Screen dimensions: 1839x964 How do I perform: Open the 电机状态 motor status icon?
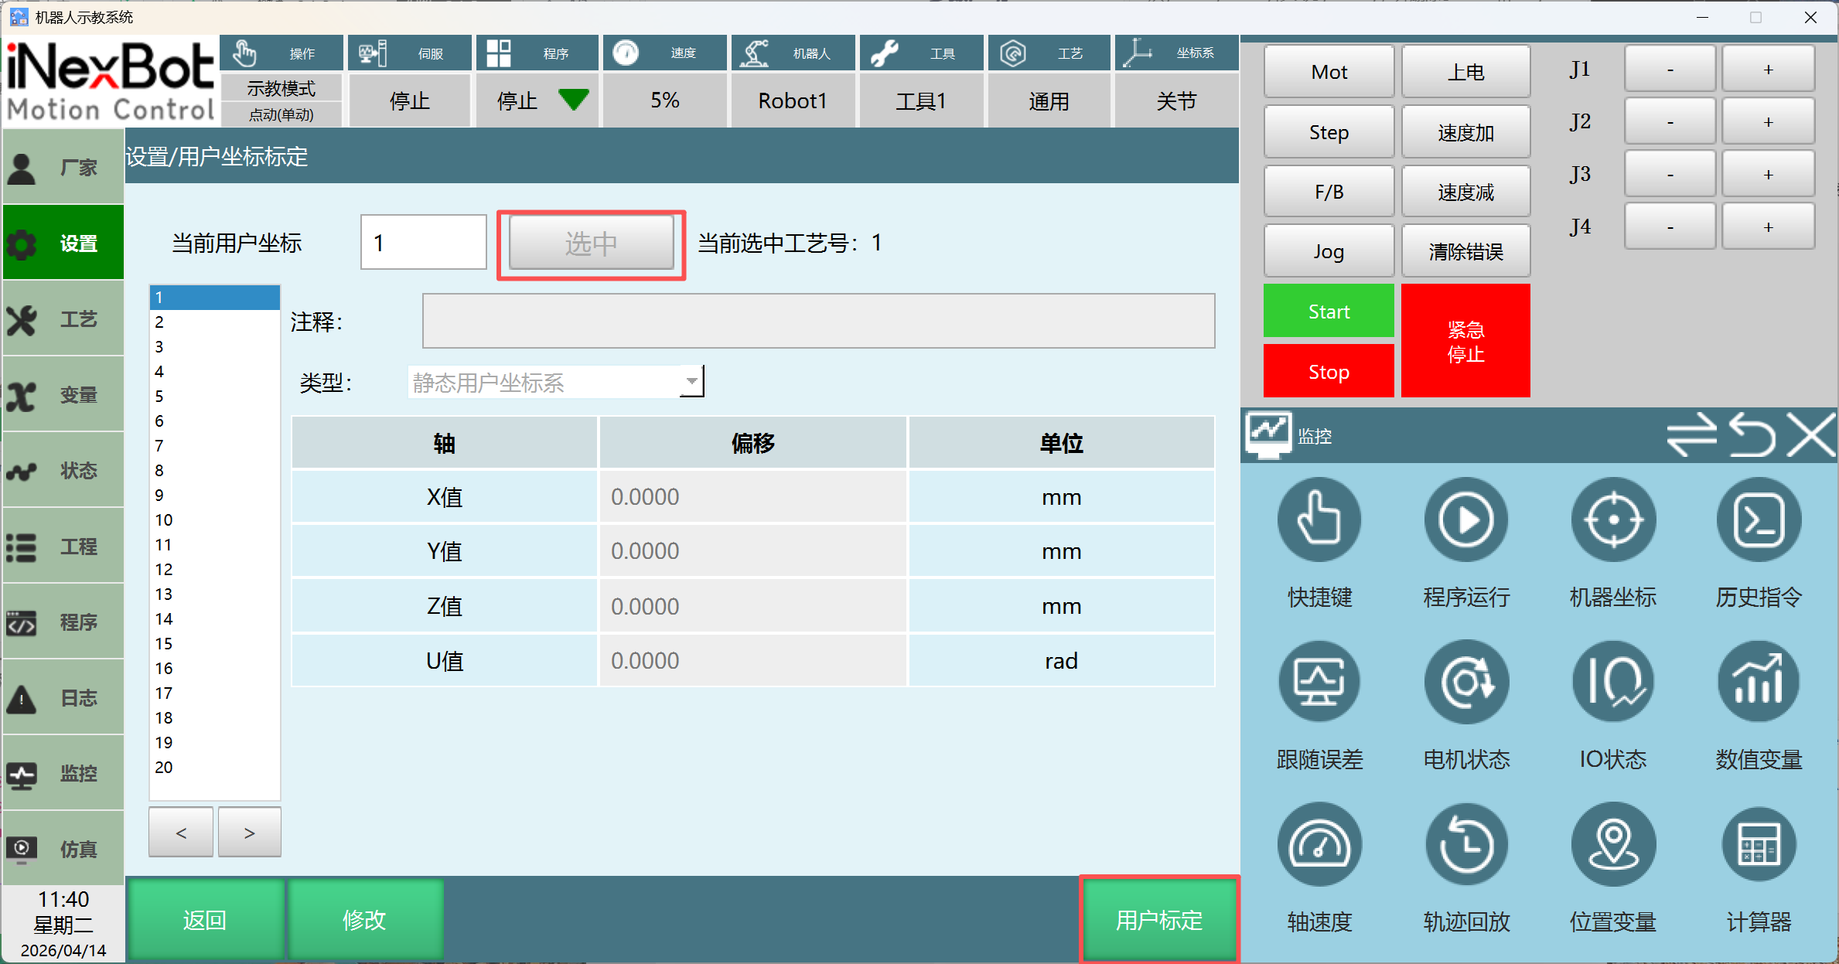[1465, 683]
